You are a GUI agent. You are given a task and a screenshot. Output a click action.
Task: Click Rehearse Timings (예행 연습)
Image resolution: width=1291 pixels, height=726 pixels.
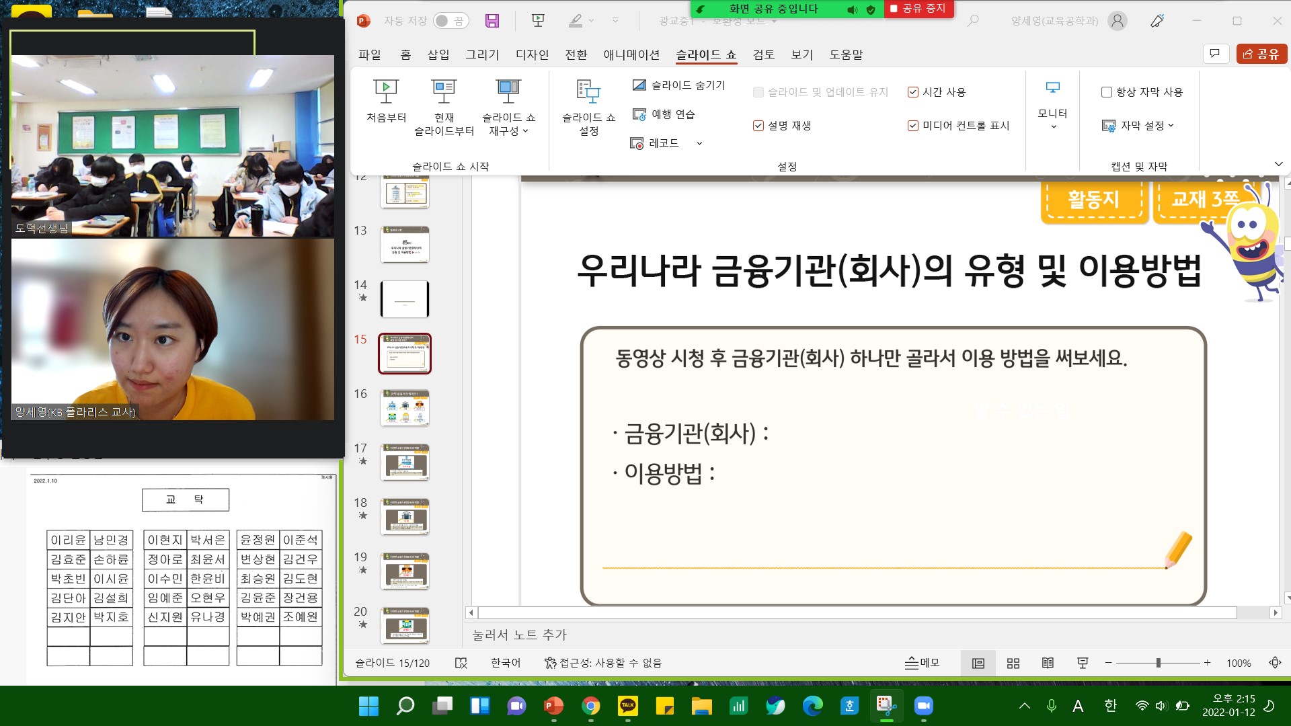pos(664,114)
